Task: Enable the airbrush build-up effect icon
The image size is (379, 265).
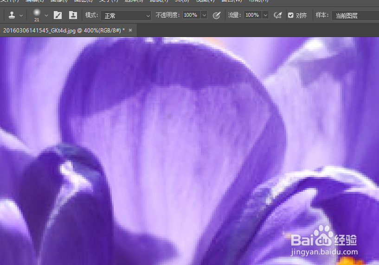Action: (x=278, y=15)
